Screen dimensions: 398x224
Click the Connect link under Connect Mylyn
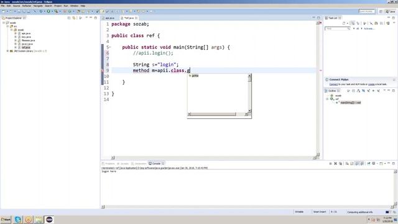click(x=333, y=85)
